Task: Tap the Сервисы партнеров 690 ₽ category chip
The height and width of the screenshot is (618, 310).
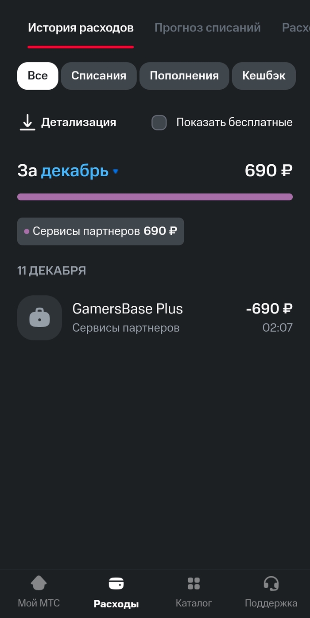Action: (101, 231)
